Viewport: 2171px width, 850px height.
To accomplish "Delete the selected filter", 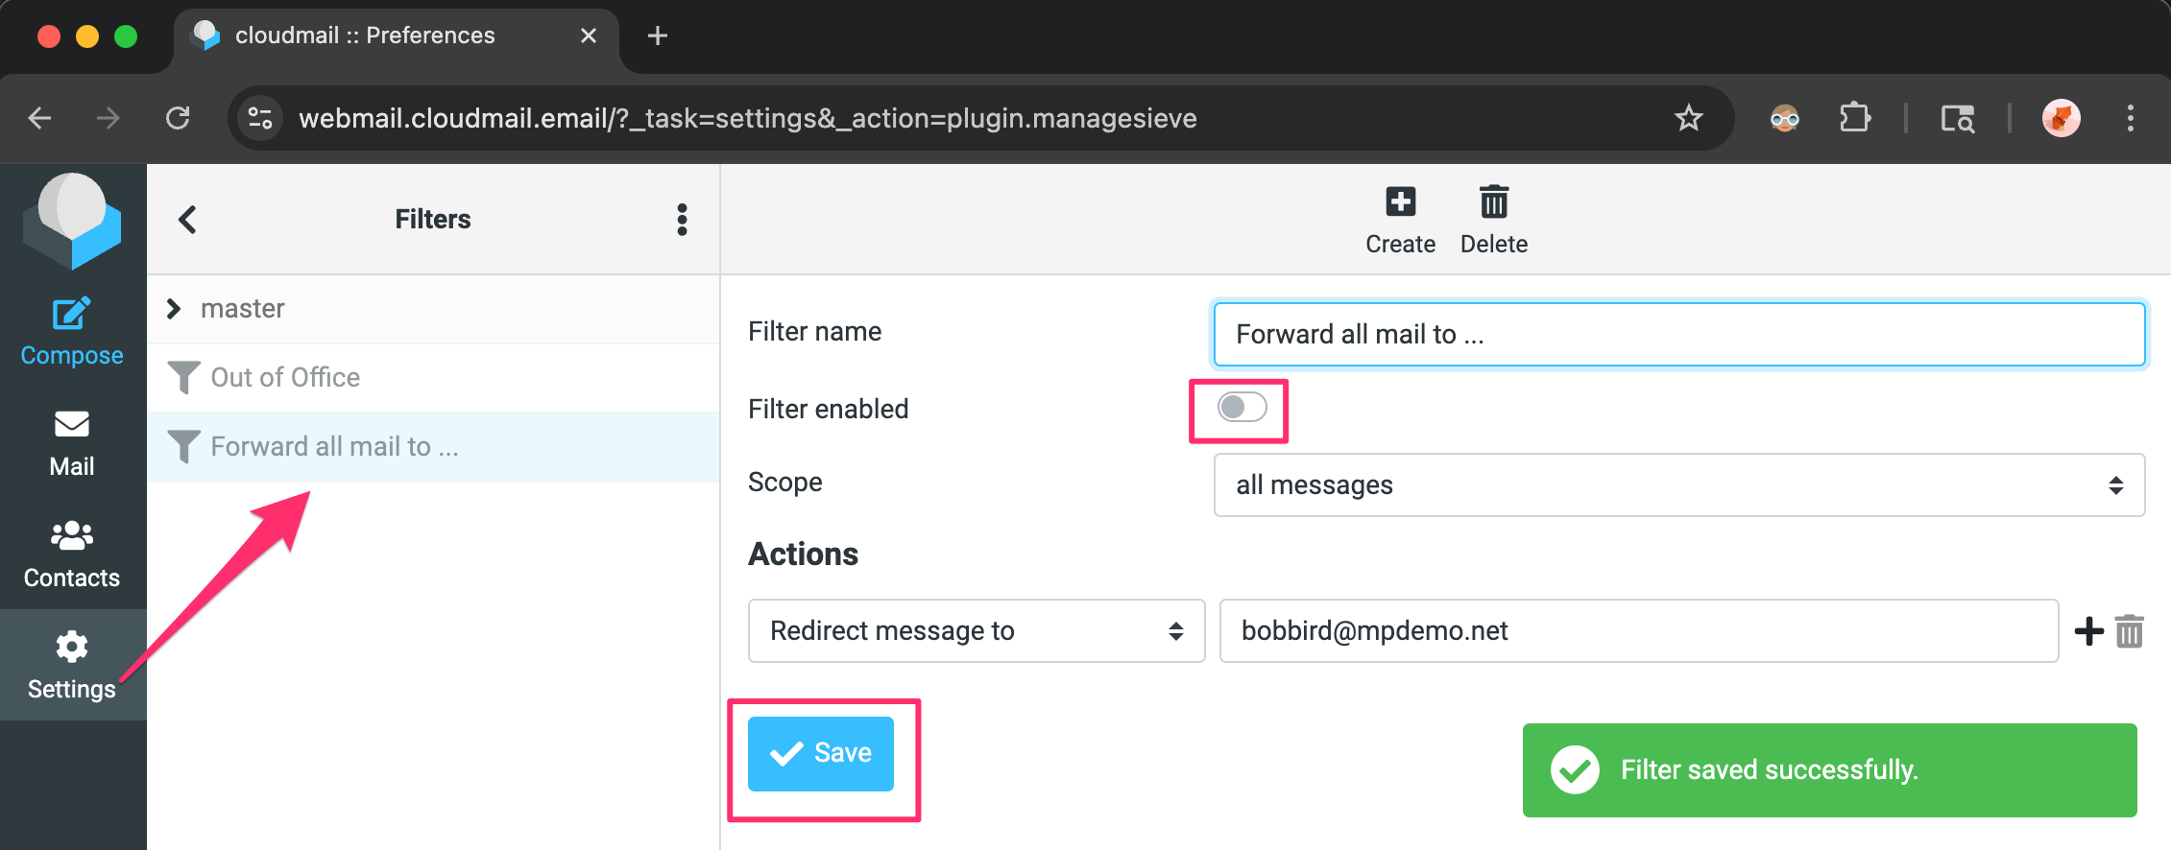I will tap(1493, 221).
